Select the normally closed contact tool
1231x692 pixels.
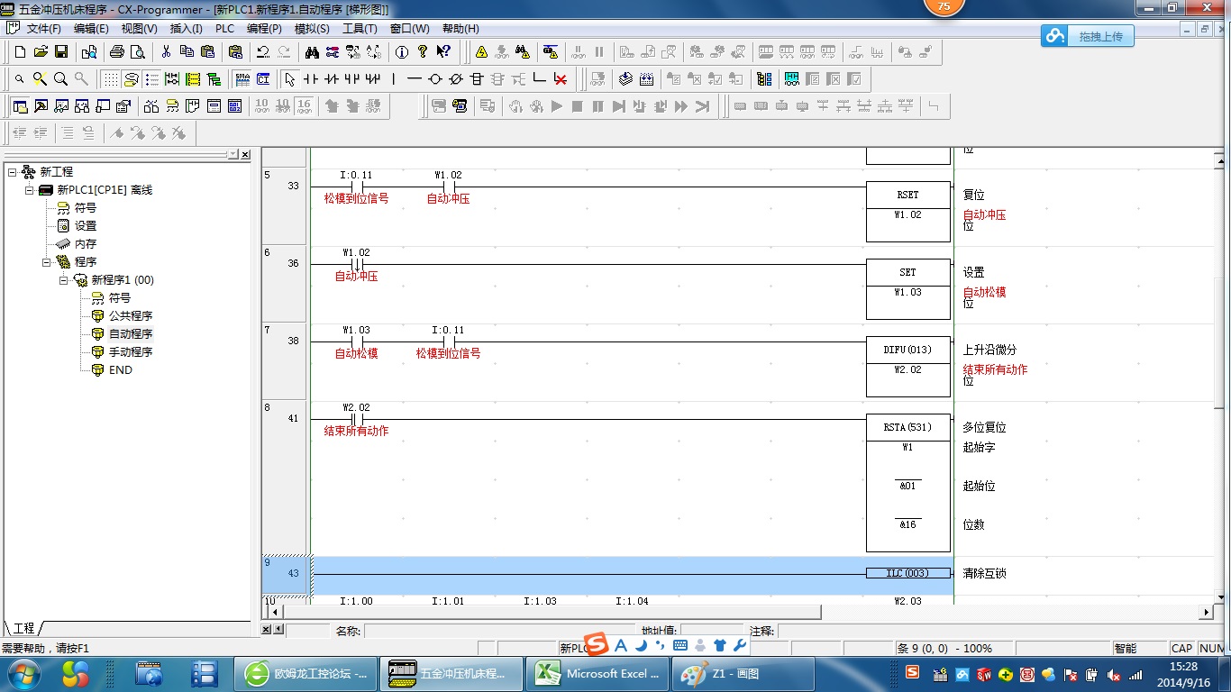point(332,79)
